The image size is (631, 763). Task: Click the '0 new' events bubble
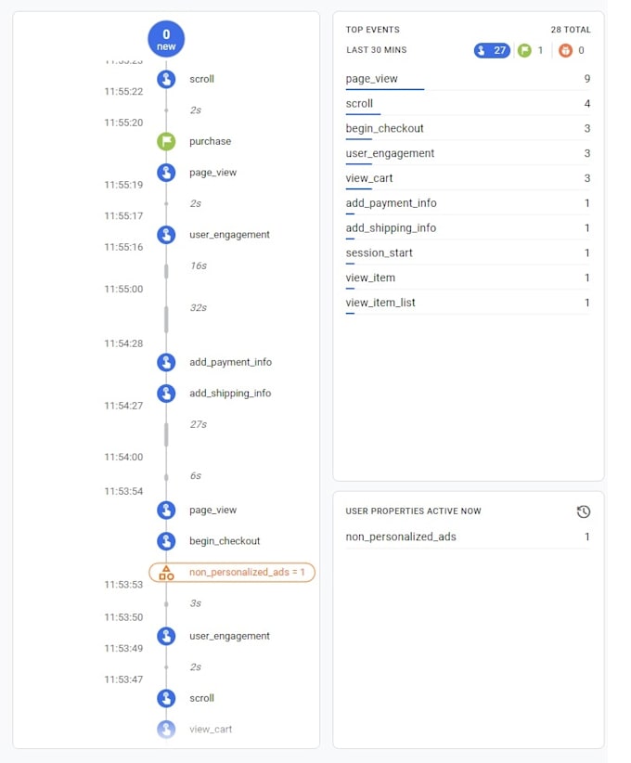166,39
